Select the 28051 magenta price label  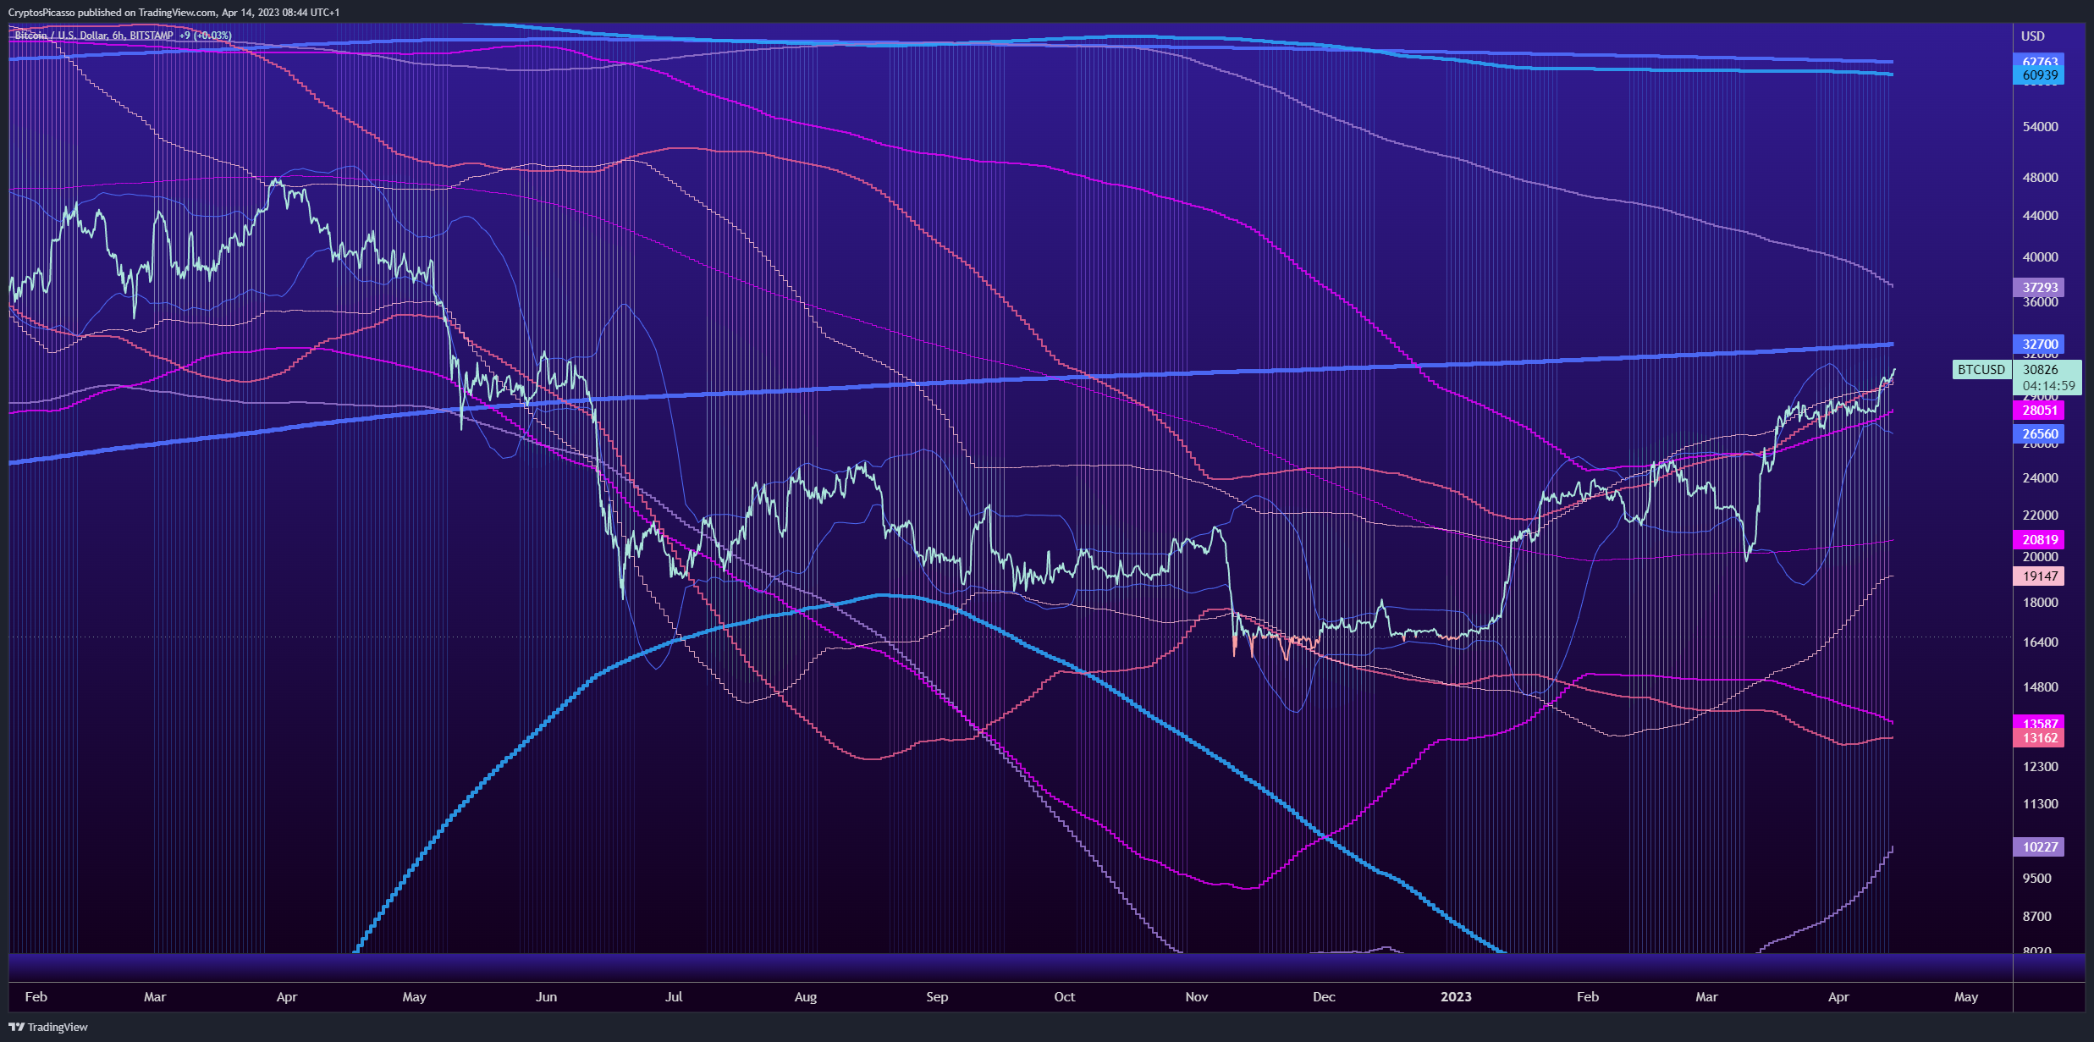point(2038,411)
